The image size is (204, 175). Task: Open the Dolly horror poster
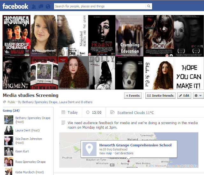click(159, 36)
